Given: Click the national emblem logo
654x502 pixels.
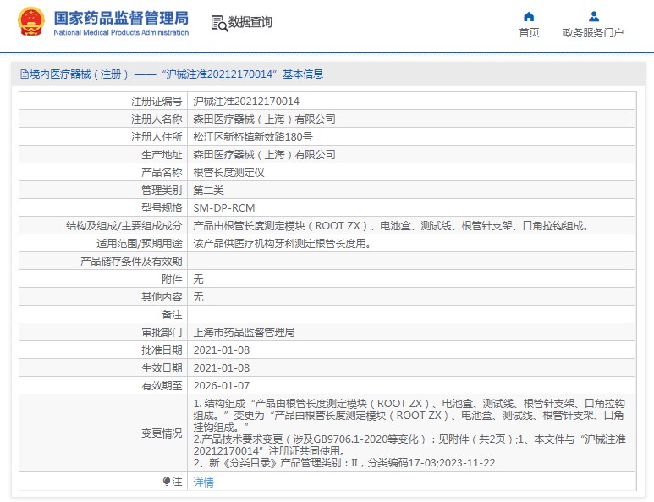Looking at the screenshot, I should [31, 22].
